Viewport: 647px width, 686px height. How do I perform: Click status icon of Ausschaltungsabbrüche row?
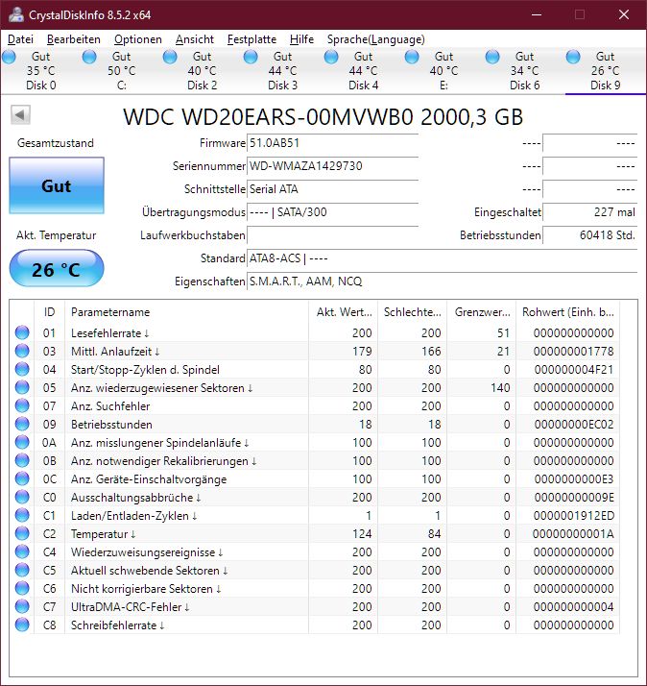pos(22,497)
